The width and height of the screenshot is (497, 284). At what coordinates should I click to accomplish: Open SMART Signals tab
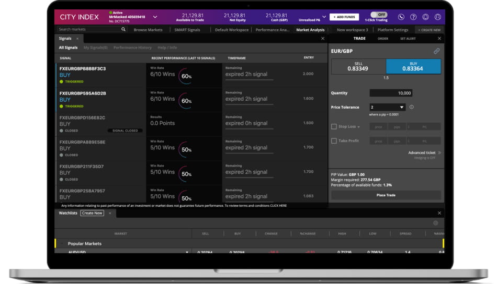click(x=187, y=30)
